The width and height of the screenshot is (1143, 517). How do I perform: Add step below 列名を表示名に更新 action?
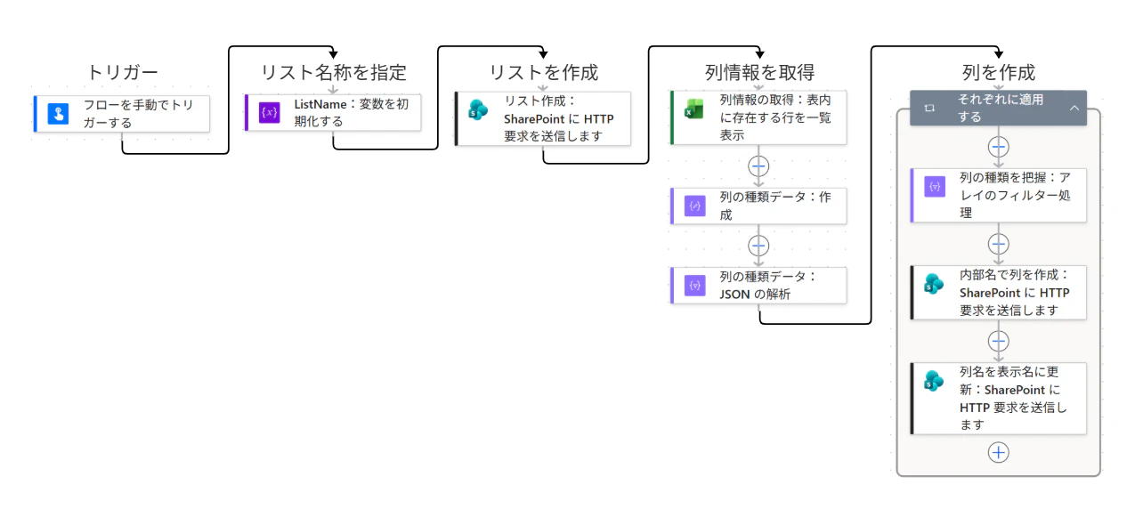click(x=999, y=453)
